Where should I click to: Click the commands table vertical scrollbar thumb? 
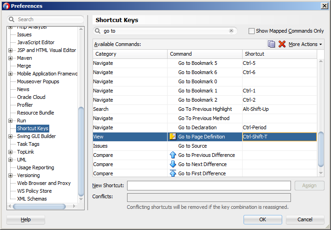click(321, 149)
